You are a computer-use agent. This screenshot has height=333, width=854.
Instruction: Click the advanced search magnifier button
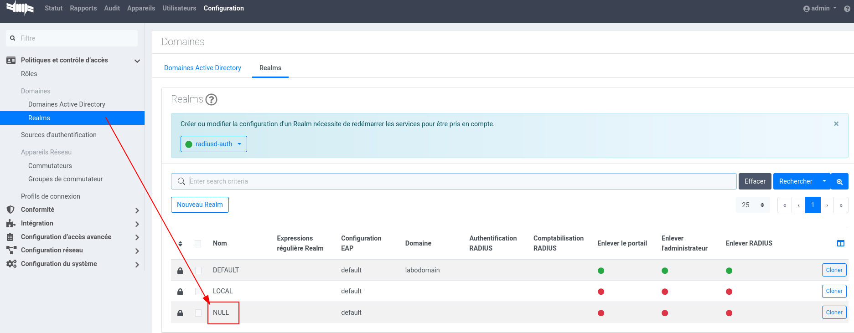[x=839, y=181]
